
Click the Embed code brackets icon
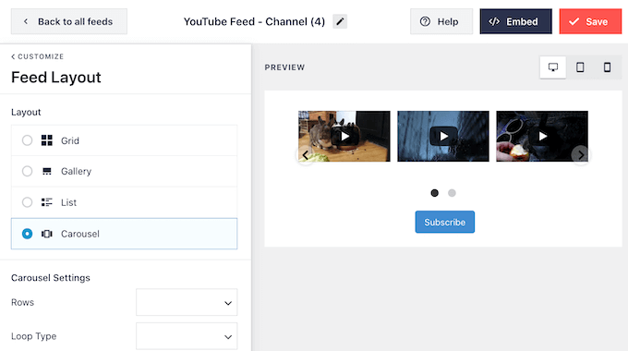coord(494,21)
